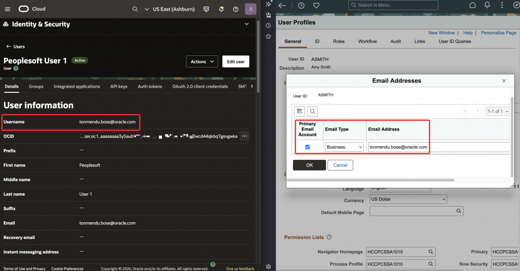Open Navigator Homepage lookup magnifier
This screenshot has height=271, width=520.
pyautogui.click(x=431, y=252)
